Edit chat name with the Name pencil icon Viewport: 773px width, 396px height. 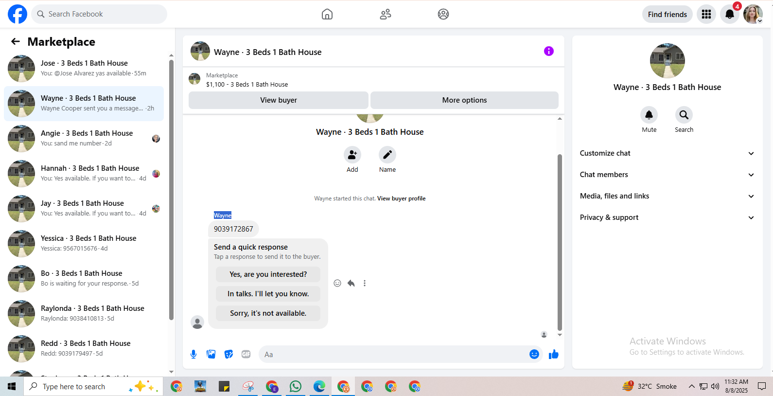[387, 155]
